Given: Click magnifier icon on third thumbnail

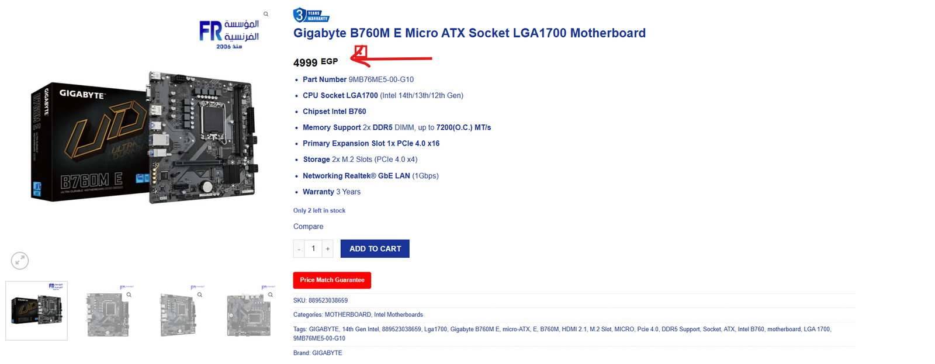Looking at the screenshot, I should (x=200, y=295).
